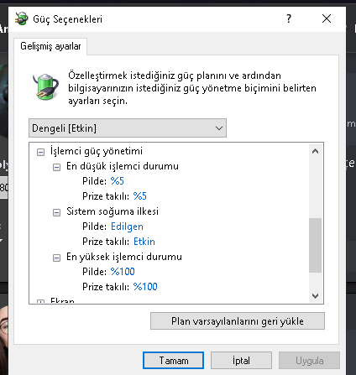Image resolution: width=356 pixels, height=375 pixels.
Task: Click the Uygula button
Action: click(x=309, y=361)
